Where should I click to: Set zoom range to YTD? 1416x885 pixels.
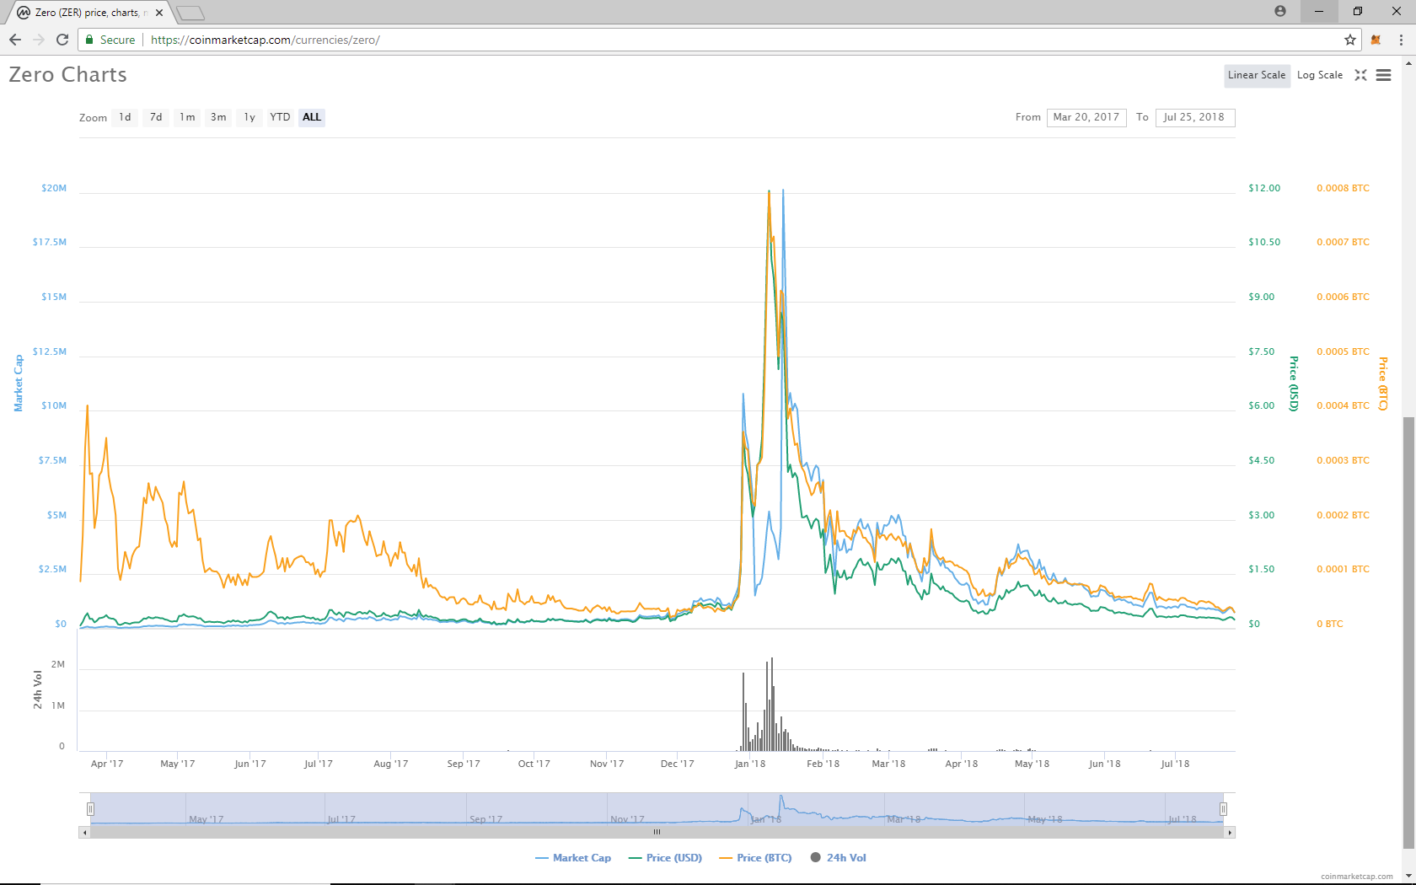280,117
